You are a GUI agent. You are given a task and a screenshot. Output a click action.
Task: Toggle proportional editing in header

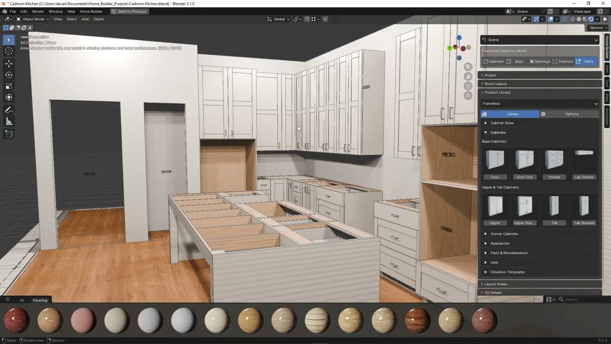pos(325,19)
